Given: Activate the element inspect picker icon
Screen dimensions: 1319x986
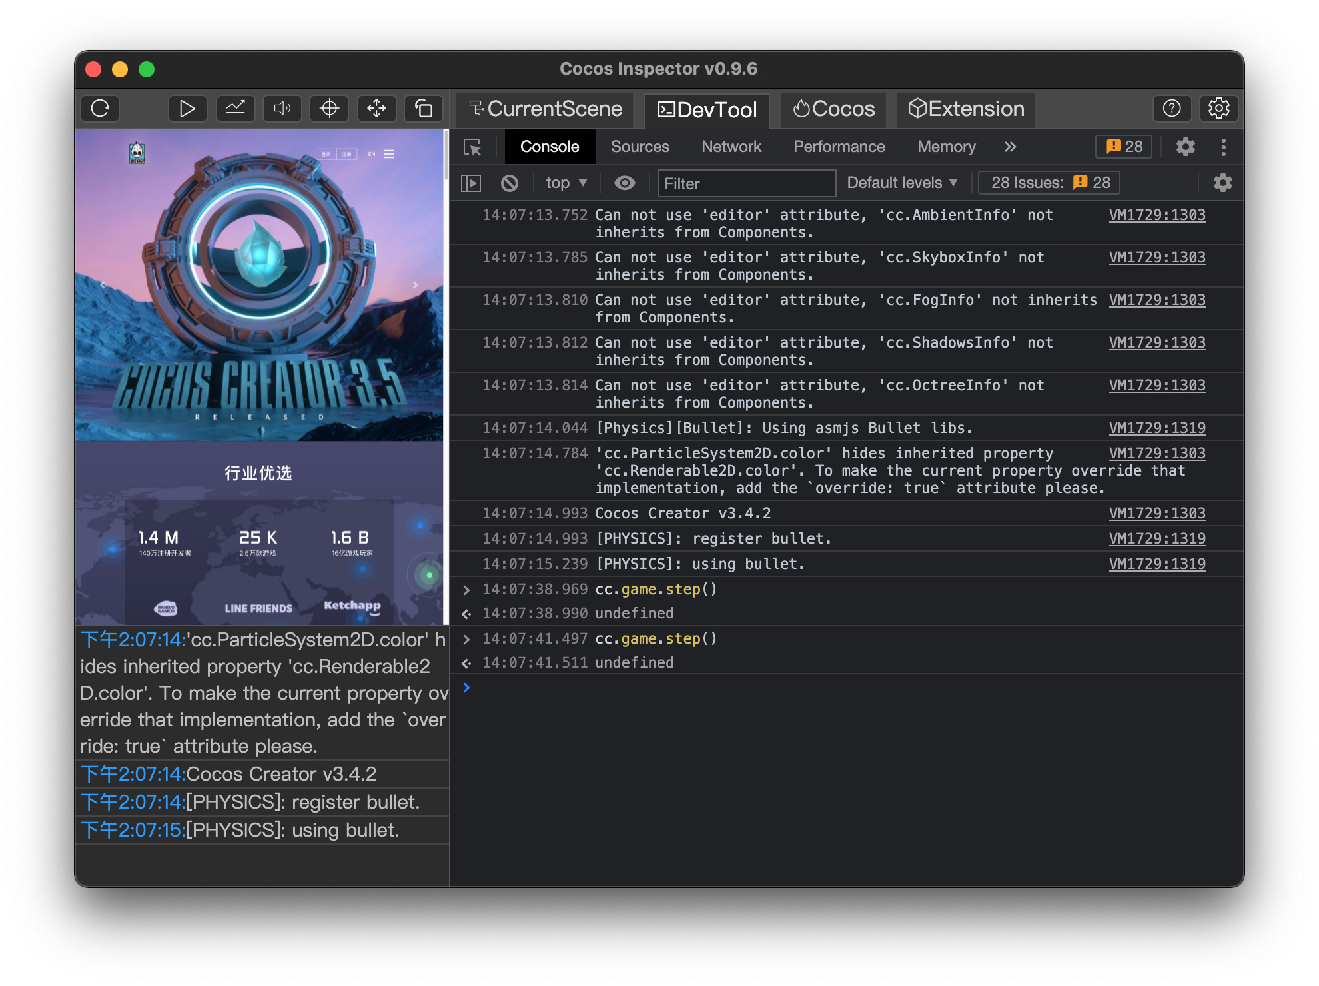Looking at the screenshot, I should 472,147.
